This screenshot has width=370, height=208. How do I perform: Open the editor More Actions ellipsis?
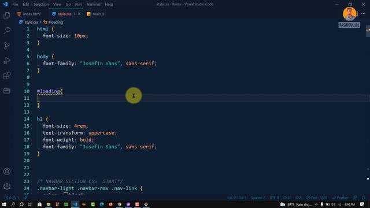(x=363, y=14)
